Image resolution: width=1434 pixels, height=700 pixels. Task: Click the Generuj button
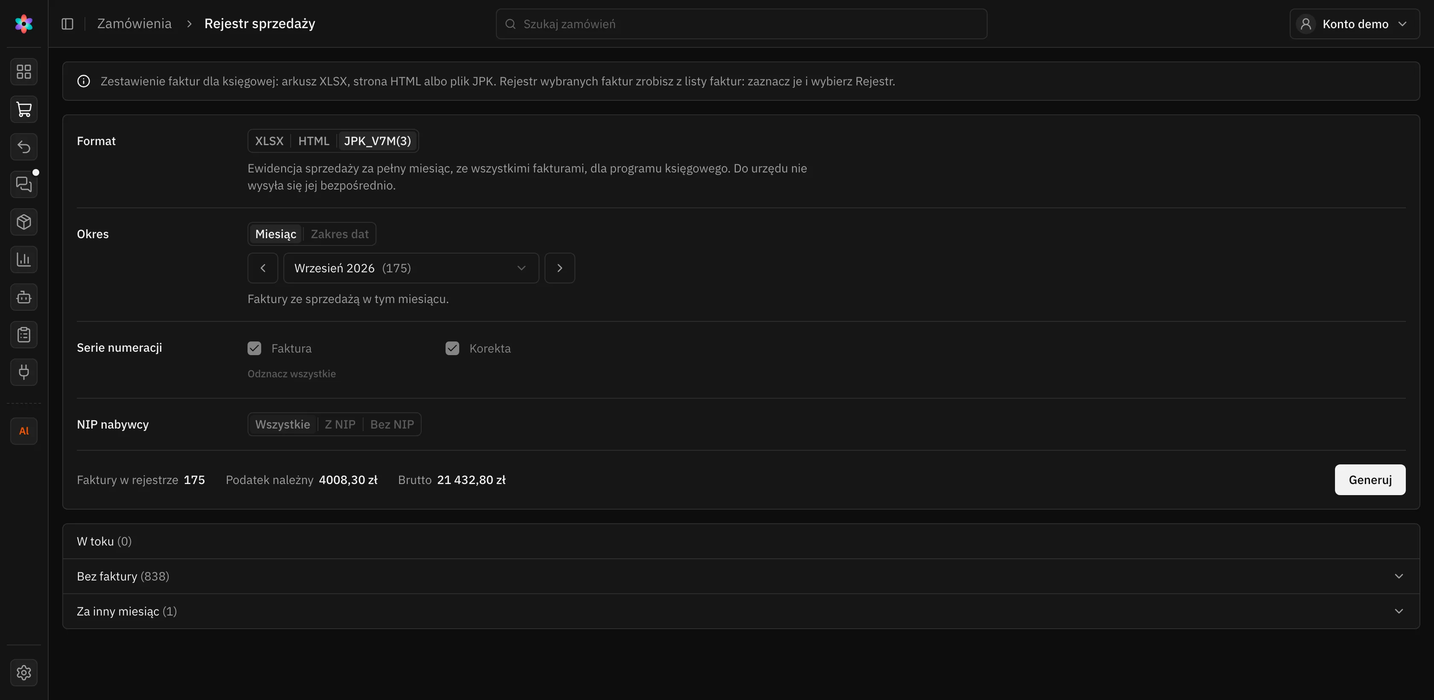(x=1370, y=480)
